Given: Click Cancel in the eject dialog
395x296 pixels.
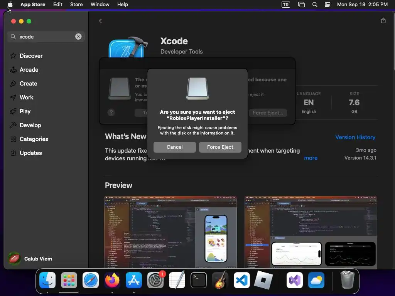Looking at the screenshot, I should [175, 147].
